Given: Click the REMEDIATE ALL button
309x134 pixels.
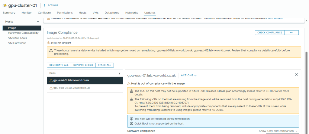Looking at the screenshot, I should coord(59,65).
